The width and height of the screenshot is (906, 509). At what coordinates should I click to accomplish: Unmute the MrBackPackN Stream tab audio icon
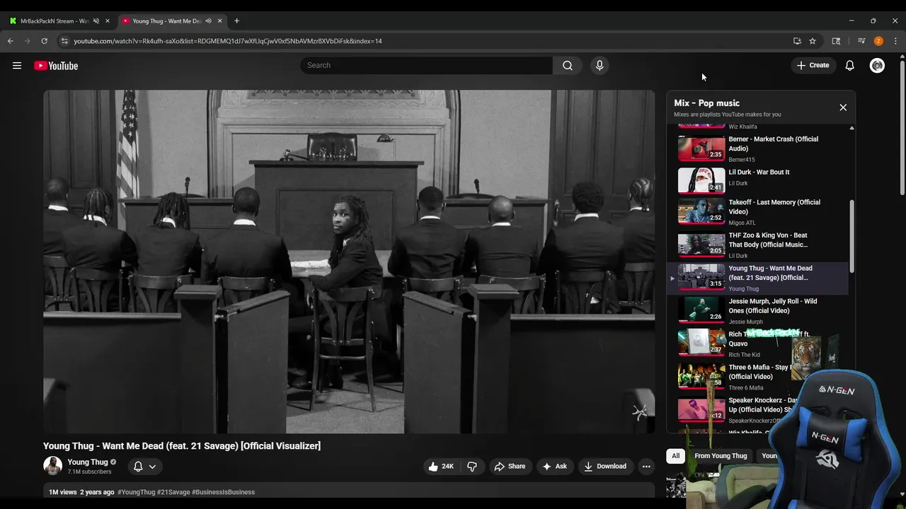click(x=96, y=21)
